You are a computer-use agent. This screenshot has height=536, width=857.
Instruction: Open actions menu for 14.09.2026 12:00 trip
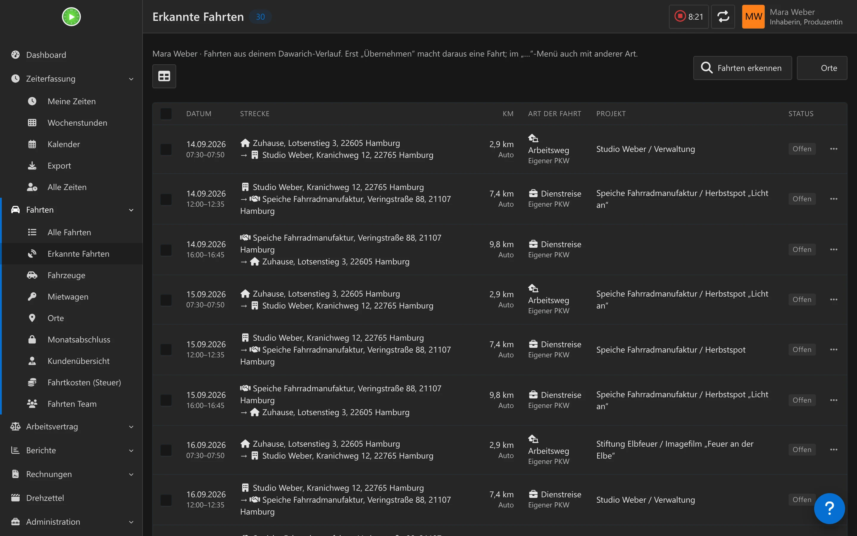click(x=833, y=199)
